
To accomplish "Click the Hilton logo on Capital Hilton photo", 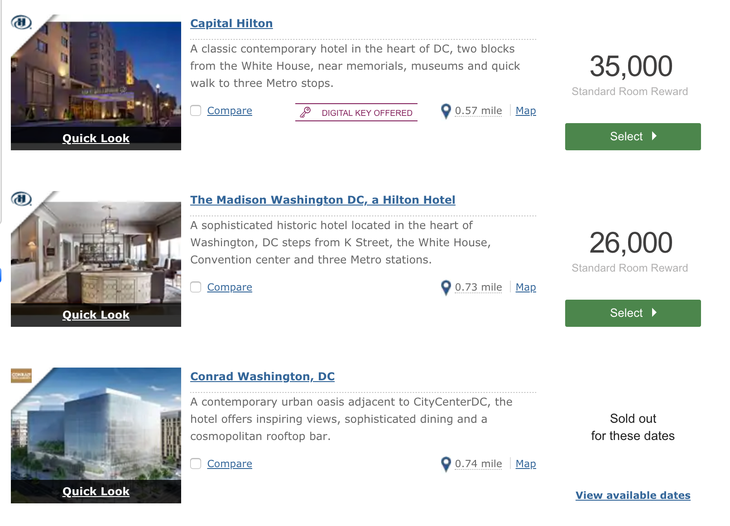I will tap(21, 22).
